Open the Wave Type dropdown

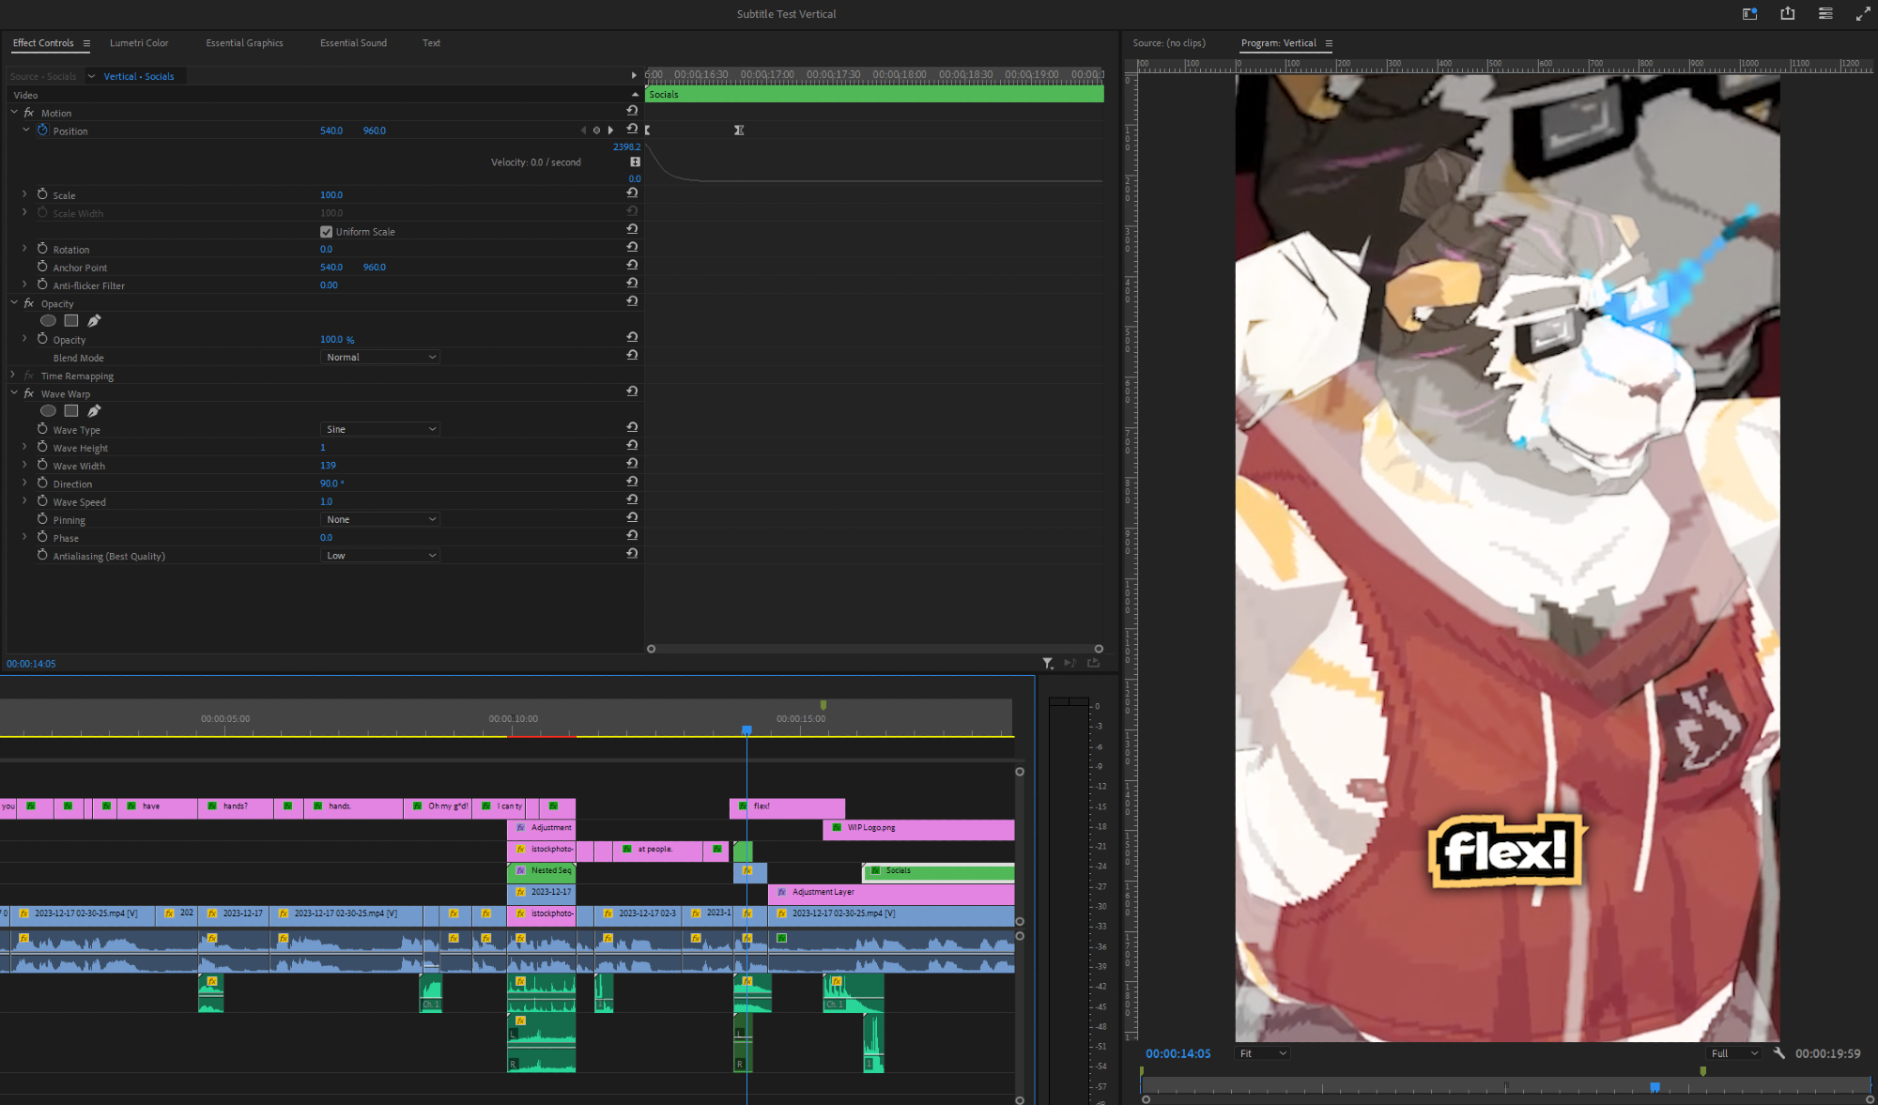point(380,429)
